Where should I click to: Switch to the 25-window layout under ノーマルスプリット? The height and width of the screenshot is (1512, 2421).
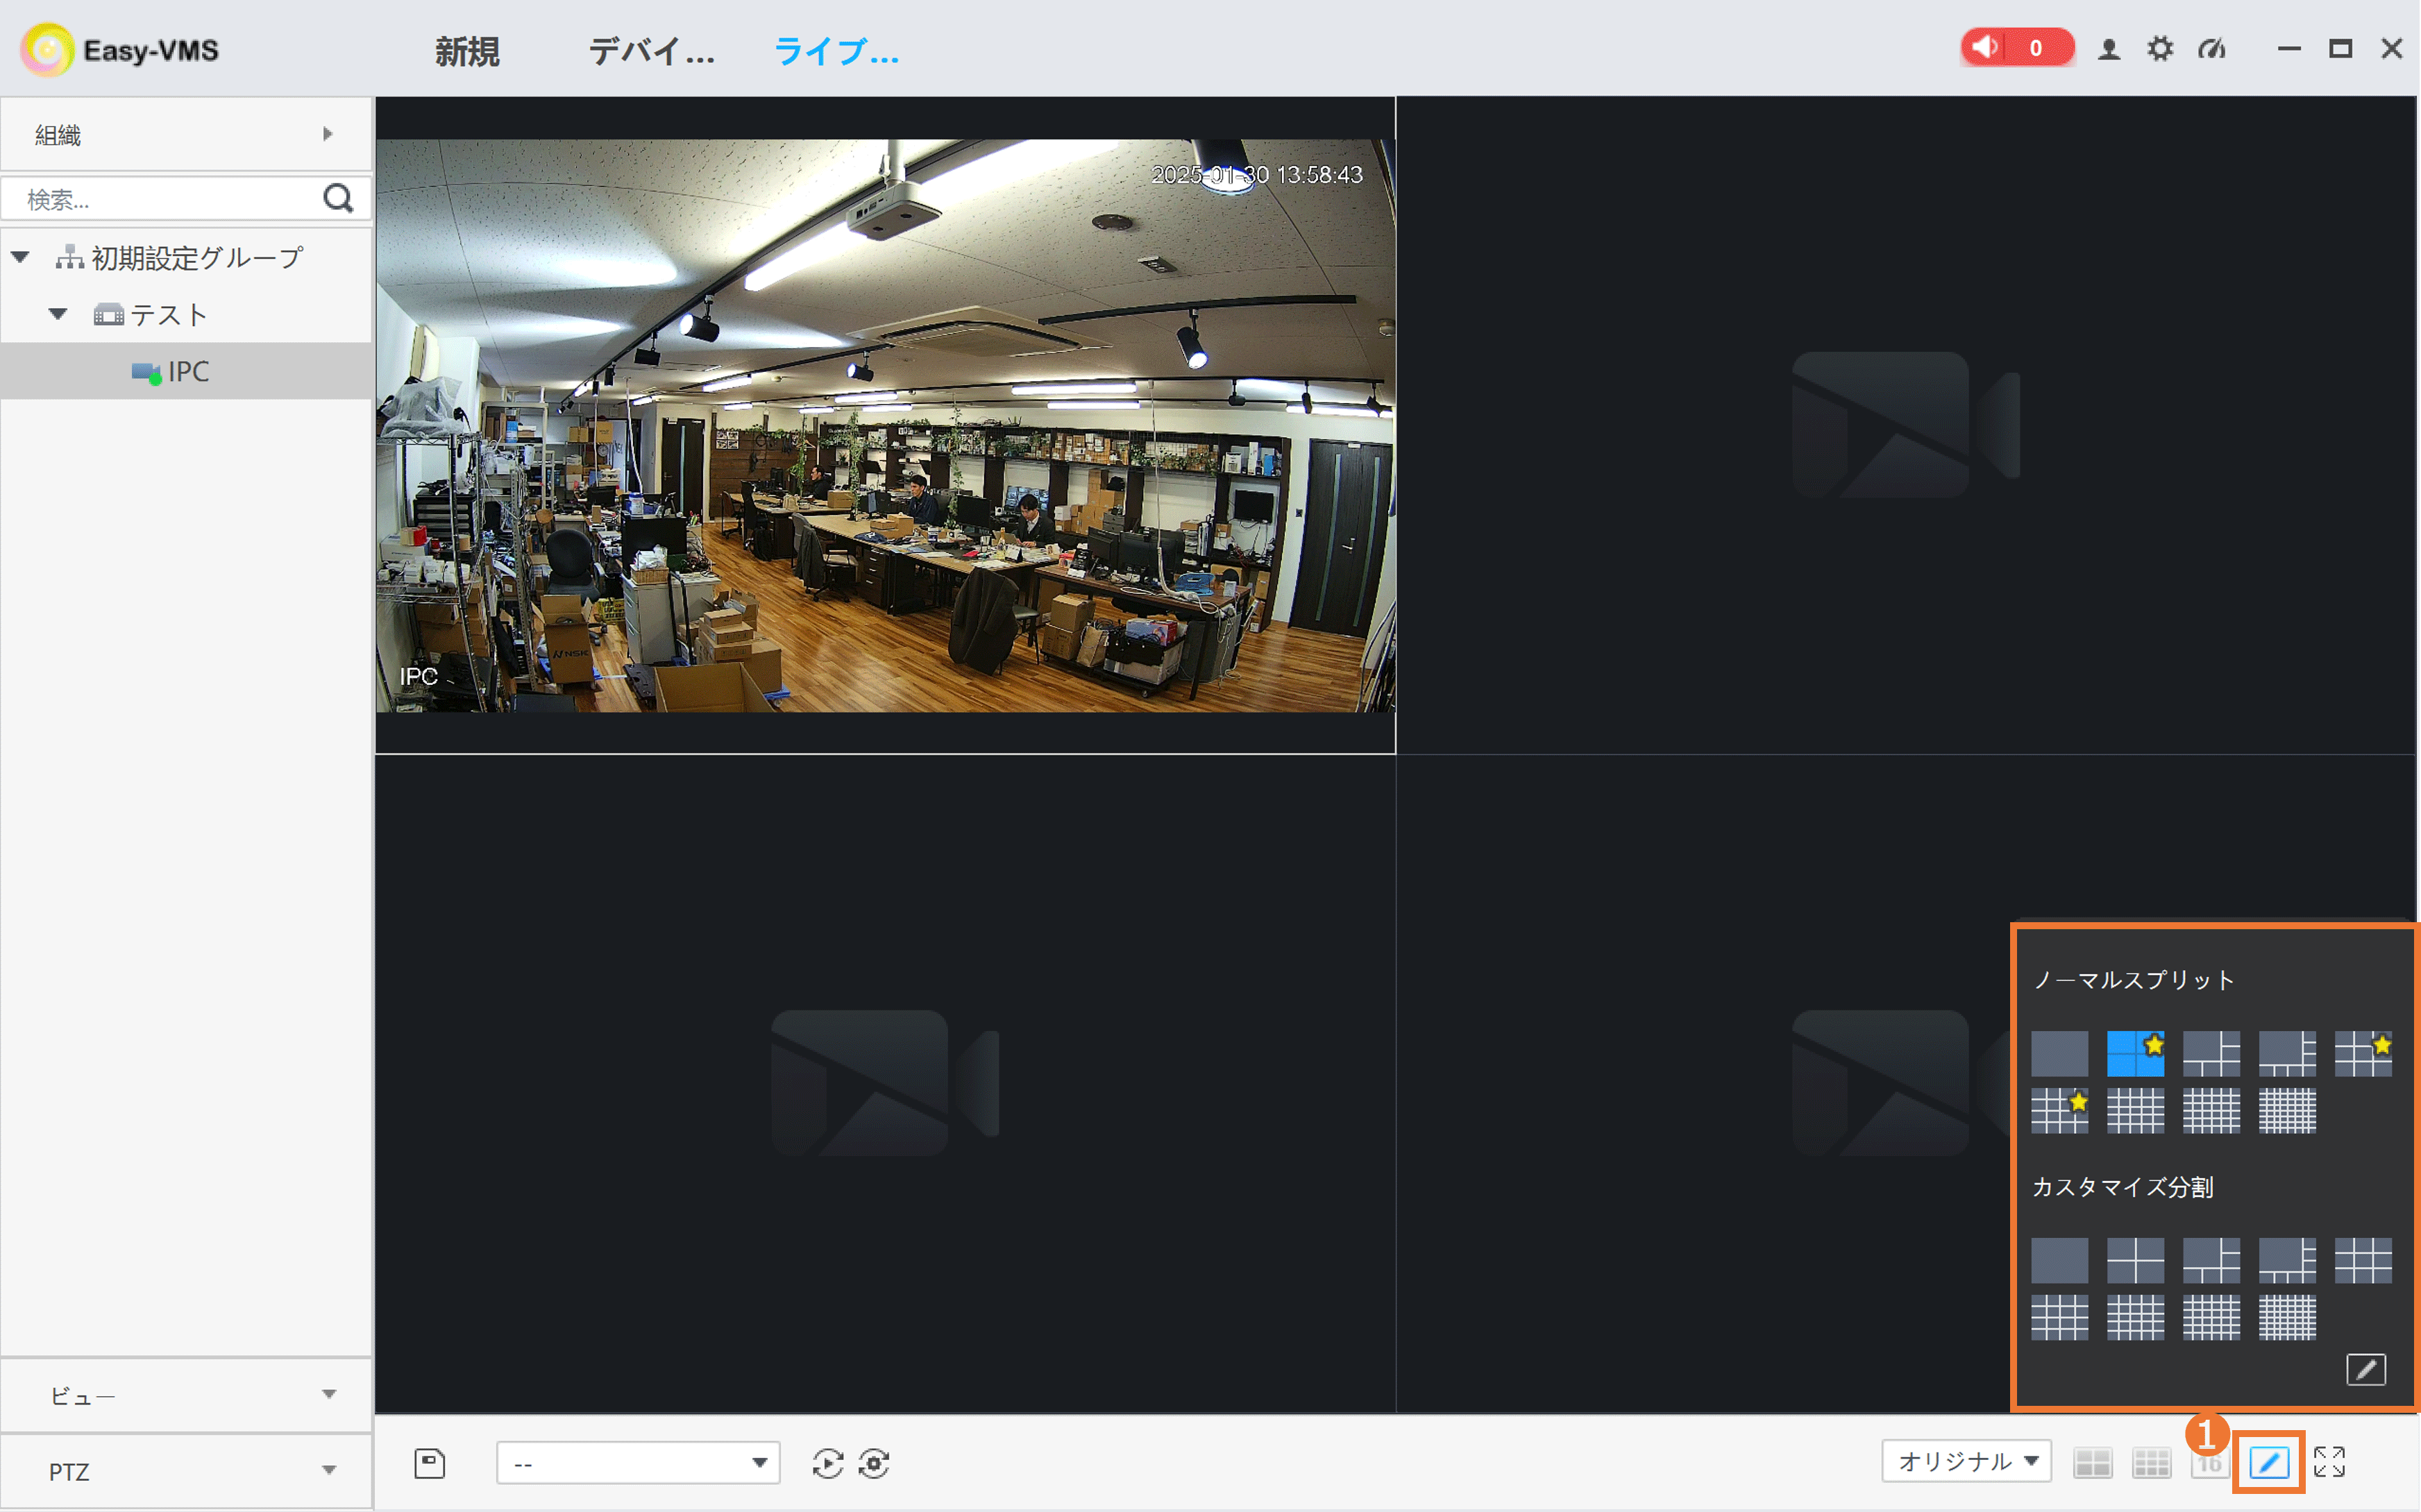(x=2135, y=1110)
